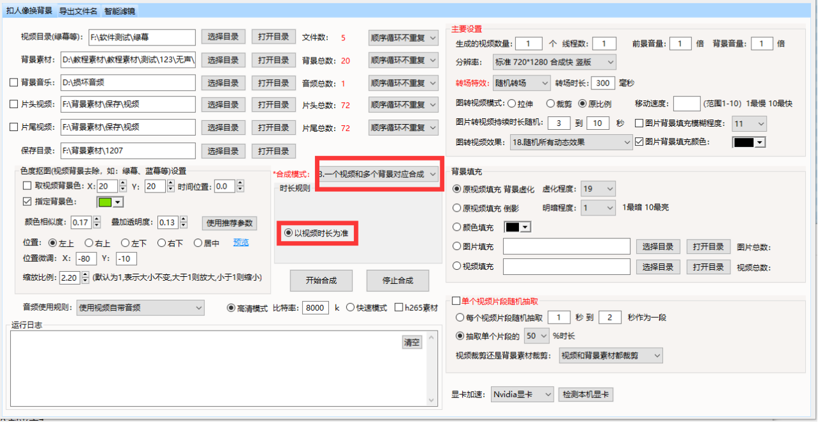Click the 缩放比例 spinner arrows
818x422 pixels.
(x=85, y=278)
